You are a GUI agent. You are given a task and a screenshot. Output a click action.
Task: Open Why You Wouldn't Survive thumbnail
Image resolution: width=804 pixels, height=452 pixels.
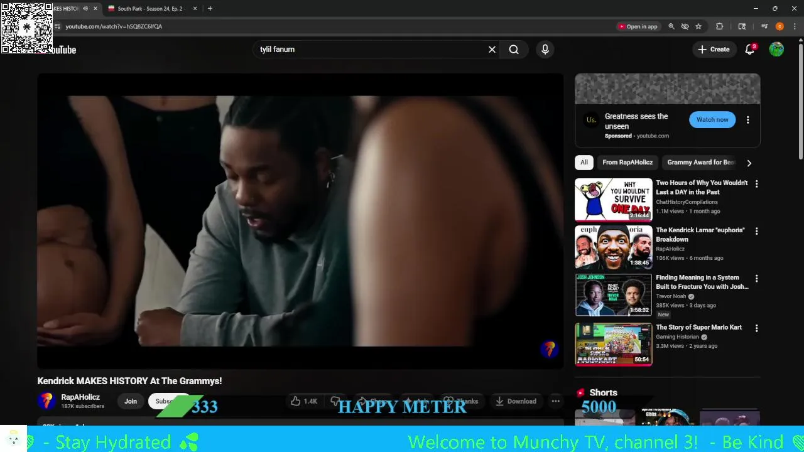click(614, 200)
